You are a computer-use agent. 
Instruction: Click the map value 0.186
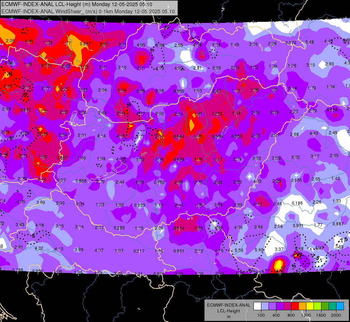[297, 203]
